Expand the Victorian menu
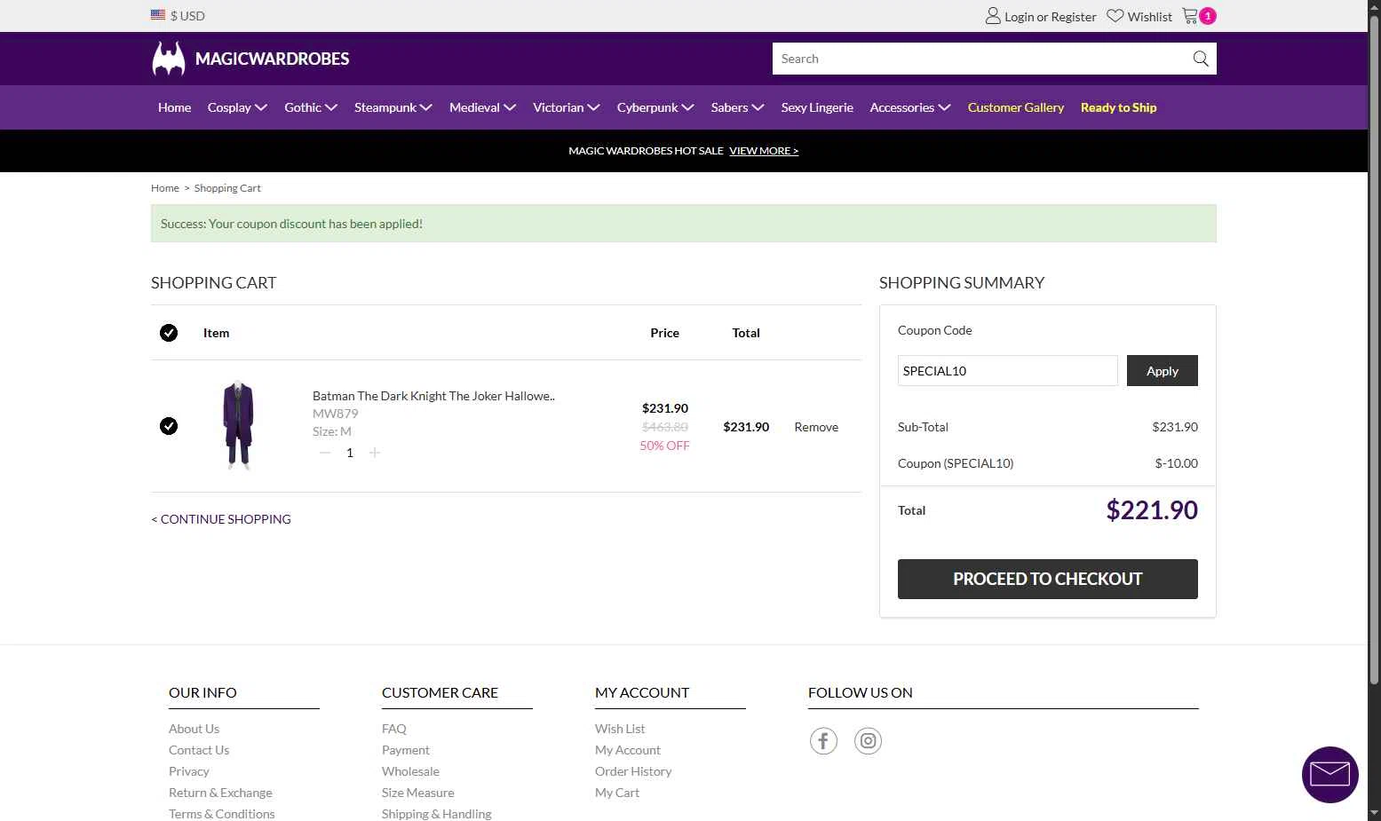Viewport: 1381px width, 821px height. [x=567, y=107]
